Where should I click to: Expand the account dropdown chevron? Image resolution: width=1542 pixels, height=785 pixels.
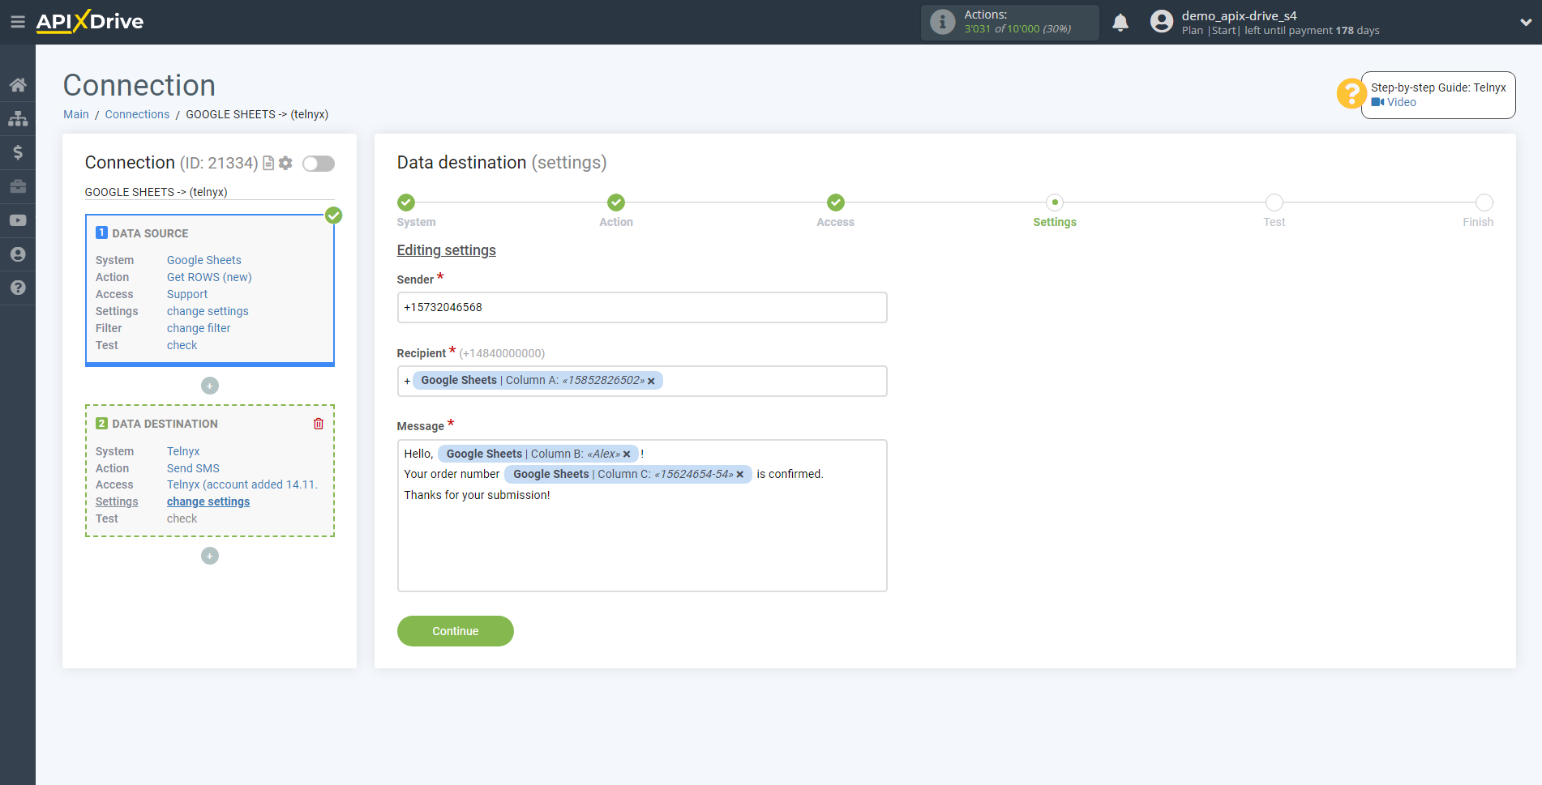coord(1525,23)
